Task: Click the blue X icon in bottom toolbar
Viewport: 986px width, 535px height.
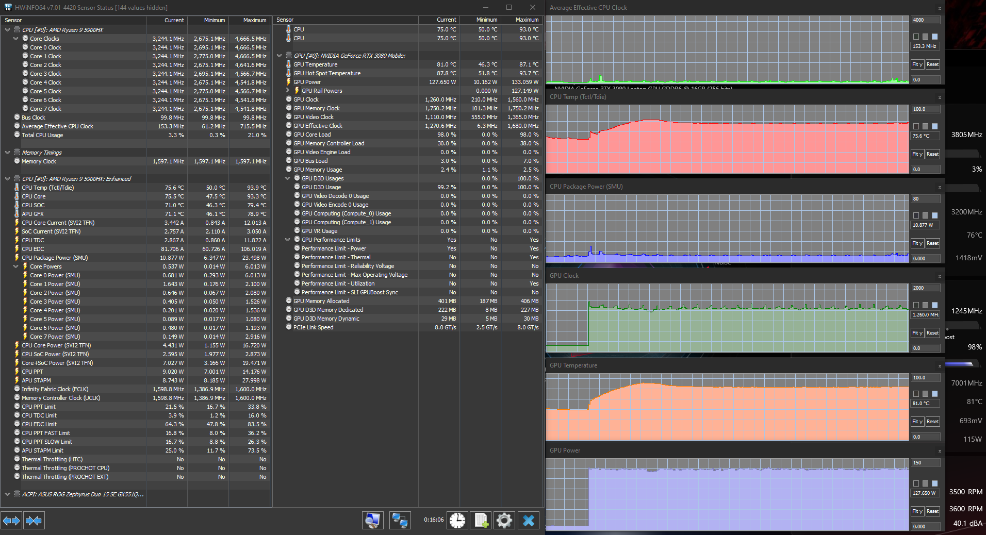Action: pyautogui.click(x=529, y=521)
